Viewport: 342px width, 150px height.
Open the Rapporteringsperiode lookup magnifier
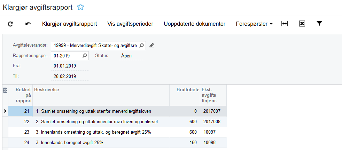85,55
